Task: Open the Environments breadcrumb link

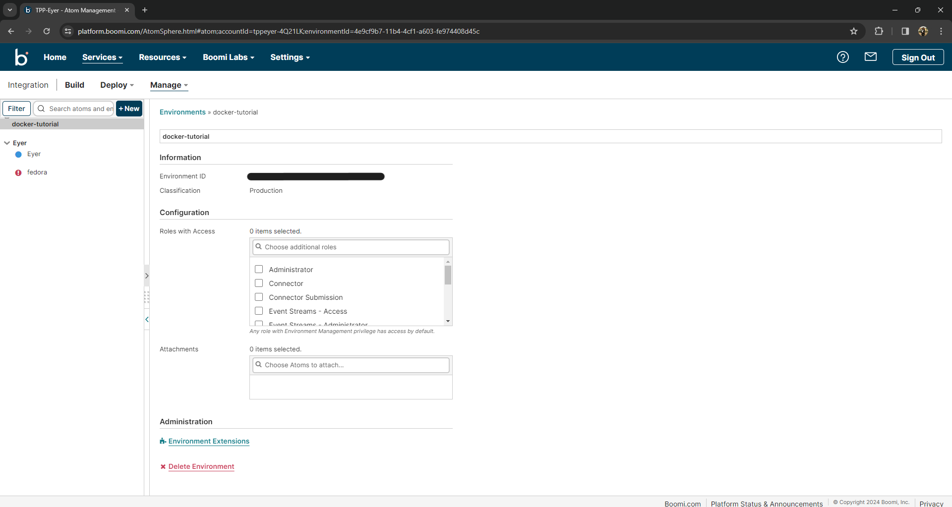Action: pos(182,112)
